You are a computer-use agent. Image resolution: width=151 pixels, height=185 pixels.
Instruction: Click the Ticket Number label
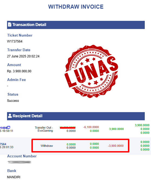pyautogui.click(x=20, y=35)
